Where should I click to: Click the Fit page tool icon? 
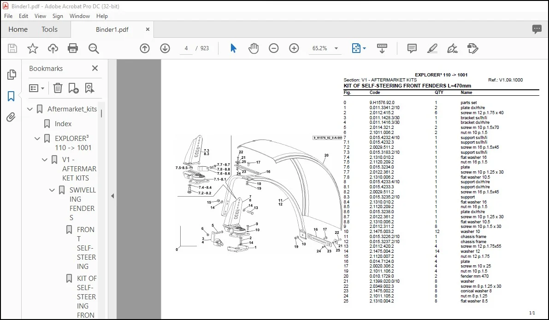coord(356,48)
